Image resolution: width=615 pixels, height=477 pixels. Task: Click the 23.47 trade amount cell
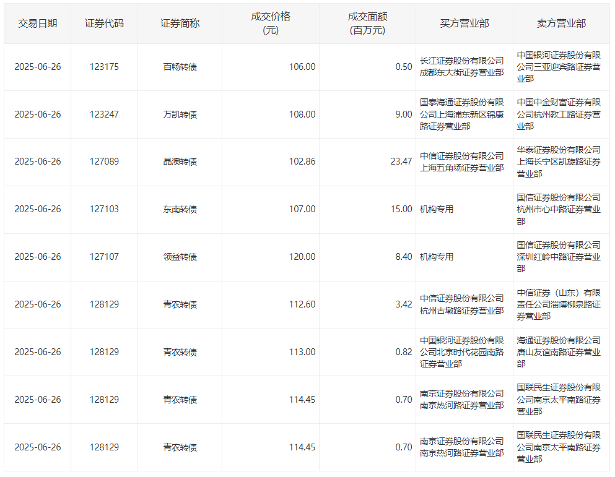[401, 161]
